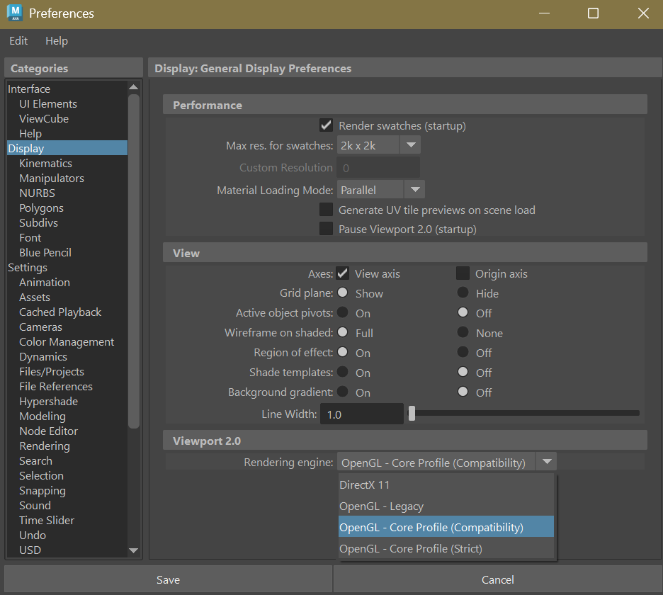The width and height of the screenshot is (663, 595).
Task: Collapse the Viewport 2.0 section header
Action: [x=404, y=441]
